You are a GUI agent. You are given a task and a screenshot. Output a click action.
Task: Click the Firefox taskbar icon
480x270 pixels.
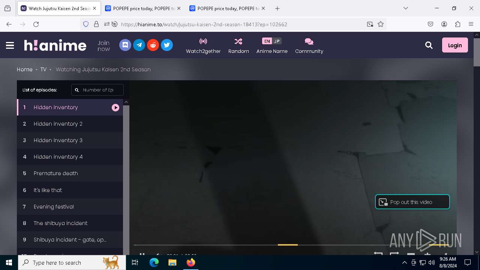point(191,262)
